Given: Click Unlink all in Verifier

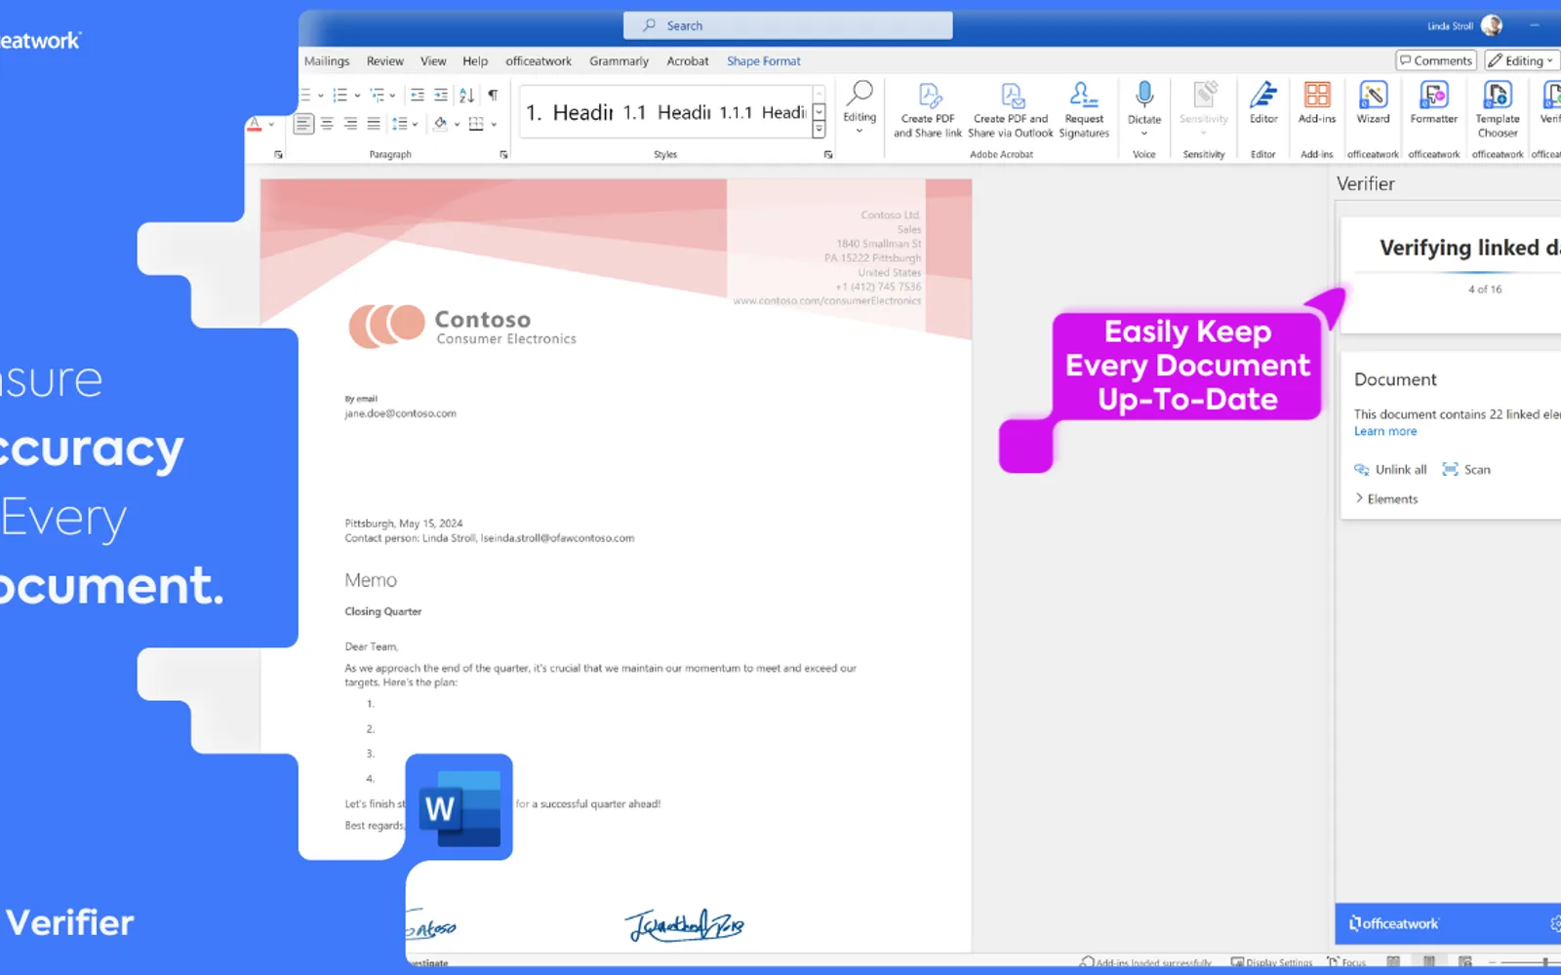Looking at the screenshot, I should coord(1390,469).
